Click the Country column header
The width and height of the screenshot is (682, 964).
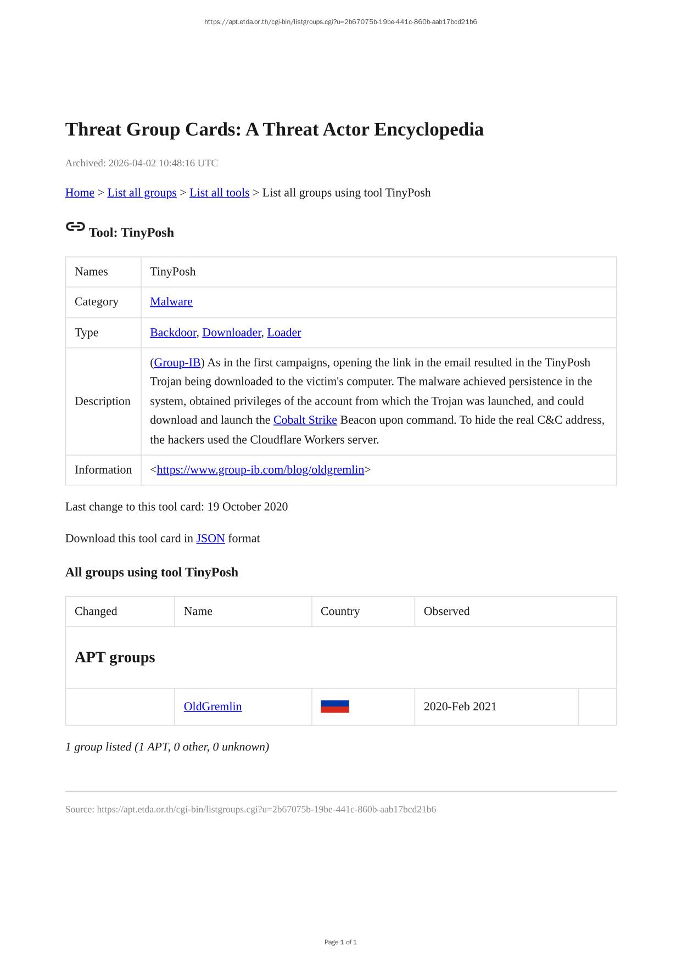340,611
